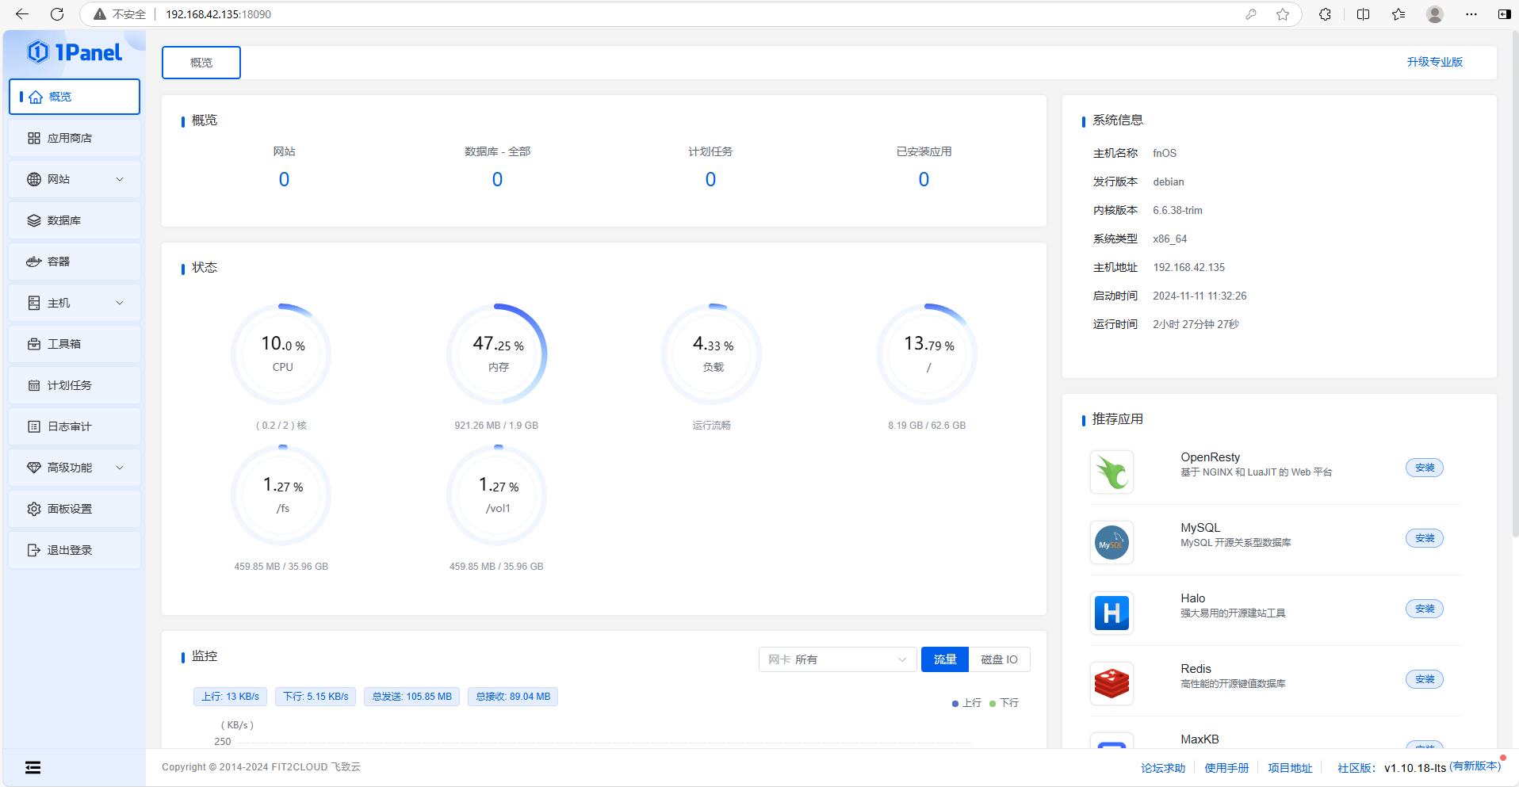Click the password key icon in address bar
This screenshot has width=1519, height=787.
tap(1251, 14)
